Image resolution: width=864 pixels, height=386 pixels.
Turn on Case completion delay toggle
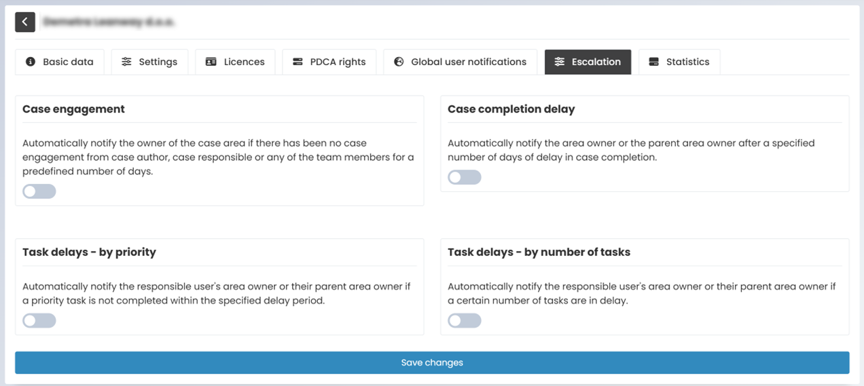click(465, 177)
